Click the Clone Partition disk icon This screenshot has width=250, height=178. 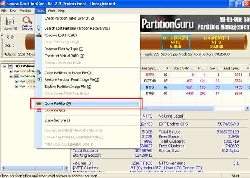39,104
